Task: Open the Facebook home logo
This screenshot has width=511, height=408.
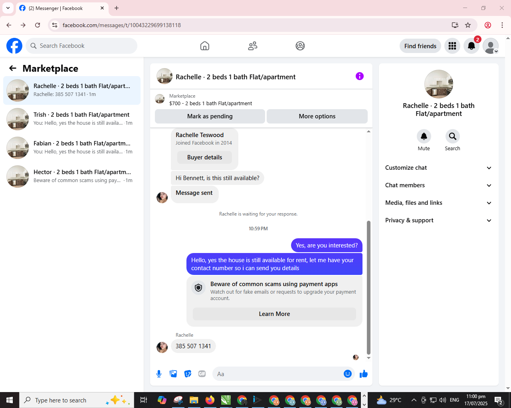Action: click(14, 46)
